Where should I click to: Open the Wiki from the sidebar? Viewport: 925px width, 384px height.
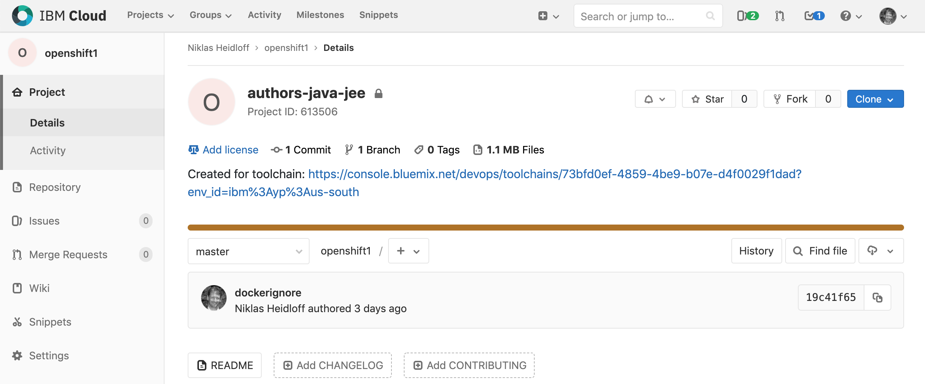pos(39,288)
